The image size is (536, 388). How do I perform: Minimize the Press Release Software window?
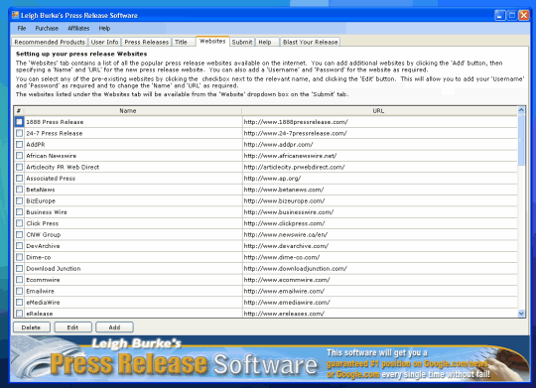point(499,15)
